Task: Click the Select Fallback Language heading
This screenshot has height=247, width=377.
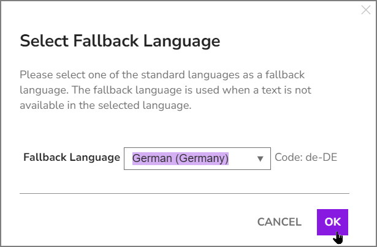Action: tap(120, 41)
